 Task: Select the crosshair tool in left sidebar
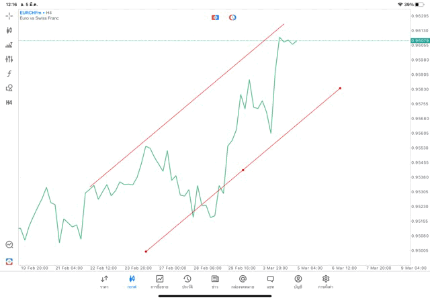pyautogui.click(x=9, y=15)
